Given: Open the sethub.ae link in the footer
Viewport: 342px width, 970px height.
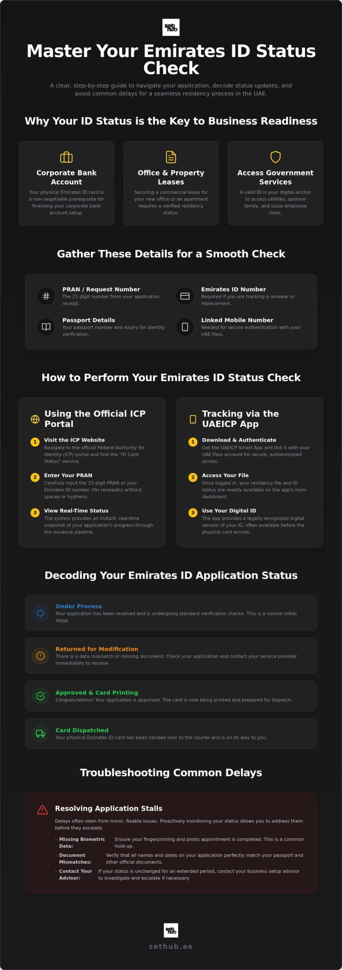Looking at the screenshot, I should coord(171,946).
